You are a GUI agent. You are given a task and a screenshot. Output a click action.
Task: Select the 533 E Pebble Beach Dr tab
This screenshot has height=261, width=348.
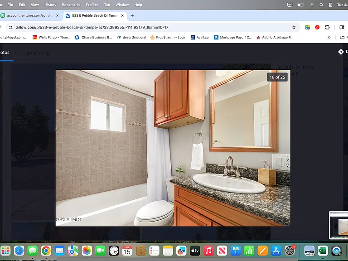click(x=94, y=15)
